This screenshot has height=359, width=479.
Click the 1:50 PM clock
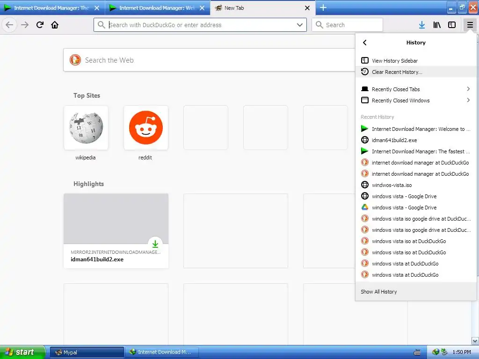tap(462, 352)
